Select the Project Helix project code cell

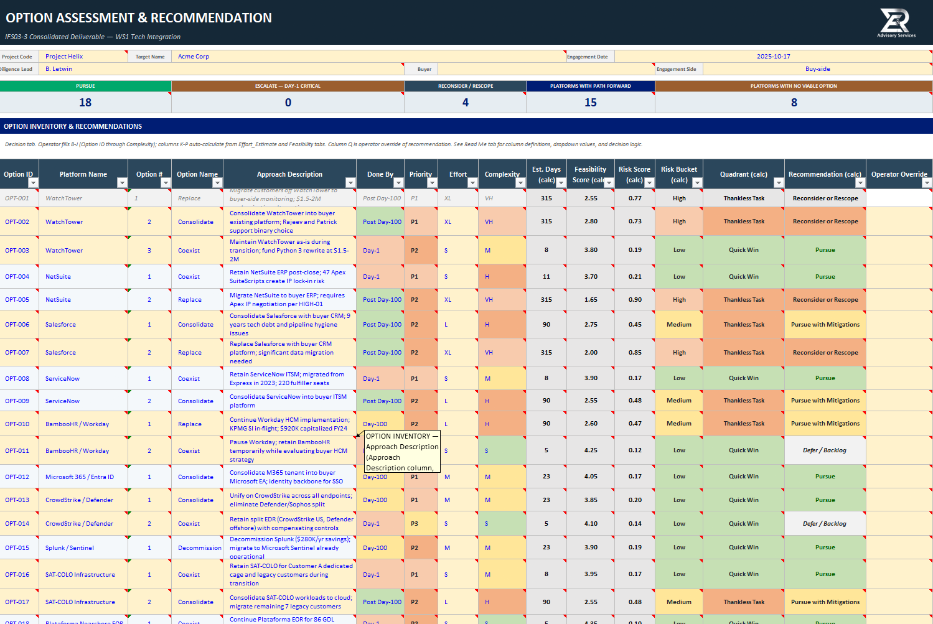[83, 57]
